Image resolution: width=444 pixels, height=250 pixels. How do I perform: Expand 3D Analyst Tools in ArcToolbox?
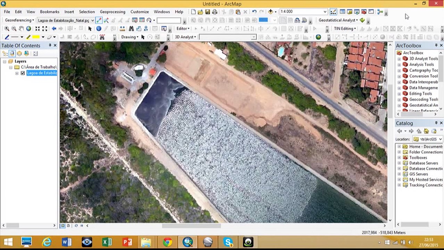(x=399, y=59)
